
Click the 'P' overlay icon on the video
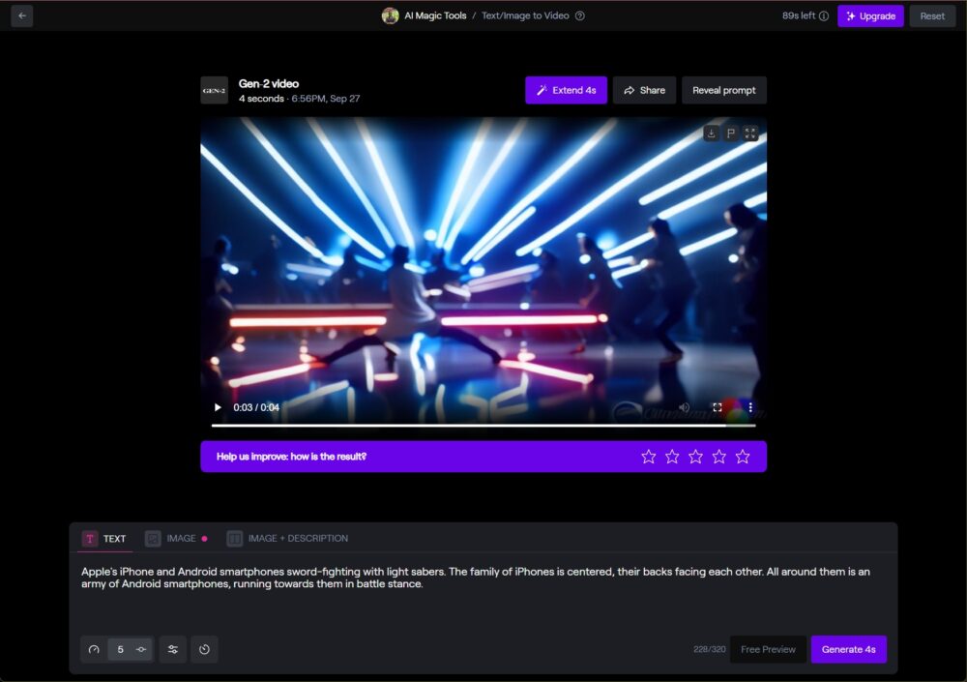[730, 133]
